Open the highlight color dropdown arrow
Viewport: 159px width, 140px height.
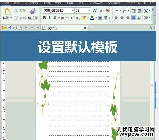(x=88, y=18)
